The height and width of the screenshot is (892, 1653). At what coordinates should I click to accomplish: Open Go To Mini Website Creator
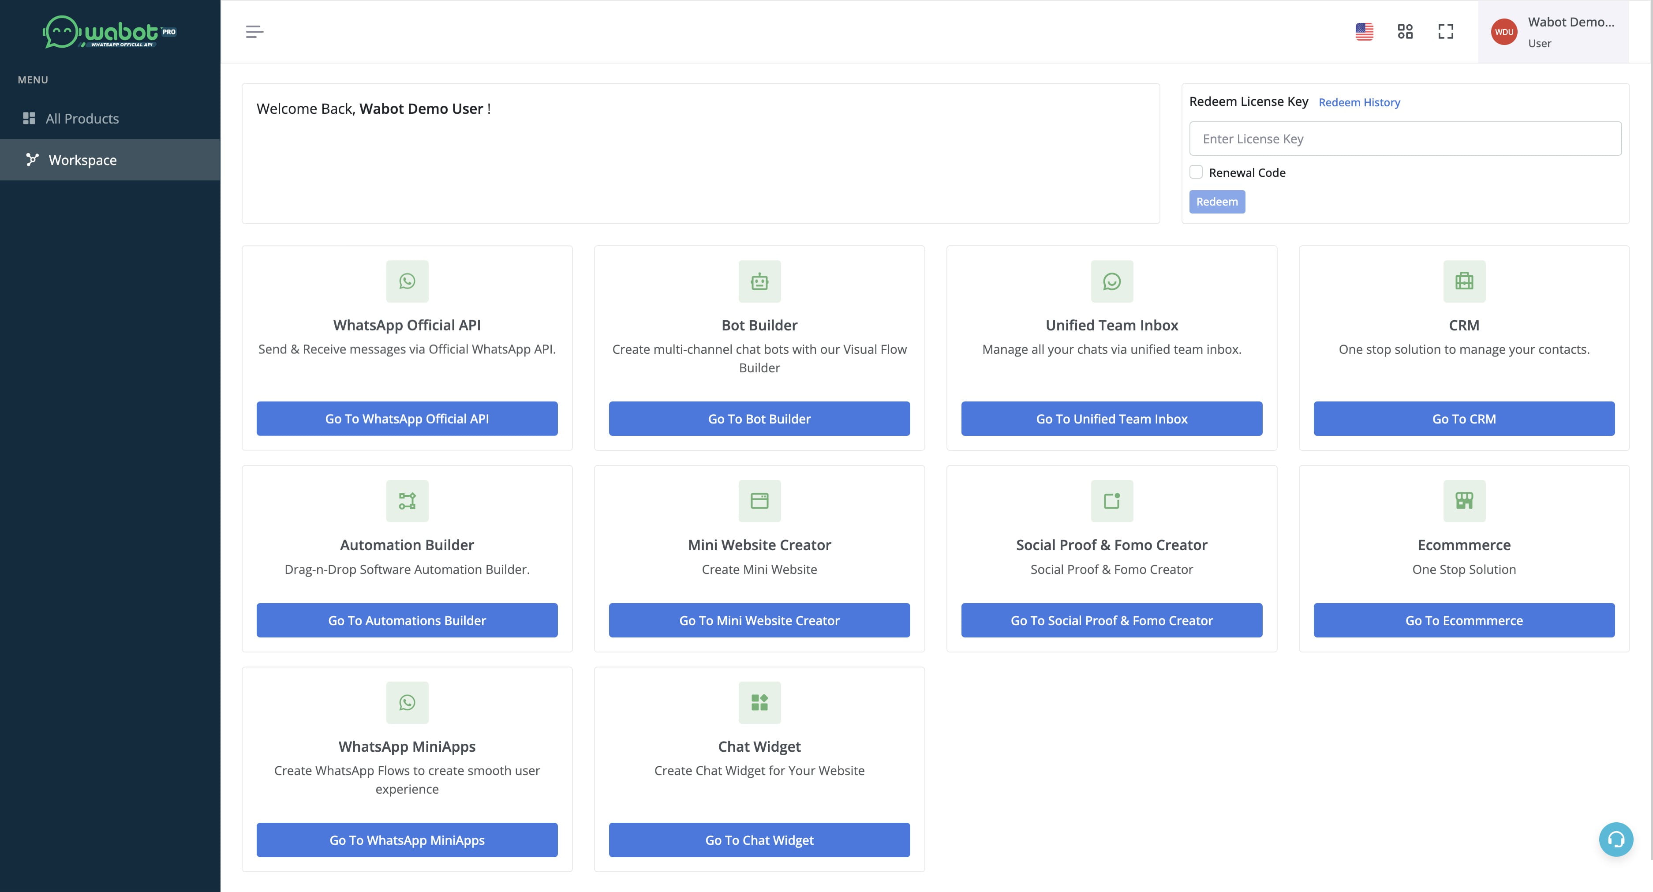tap(759, 620)
